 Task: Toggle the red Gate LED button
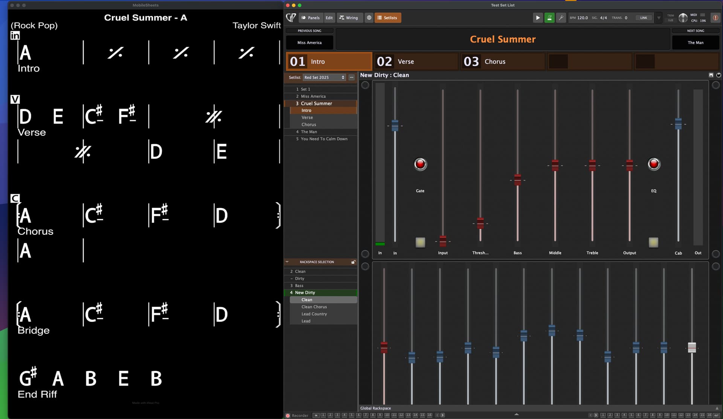pos(420,164)
